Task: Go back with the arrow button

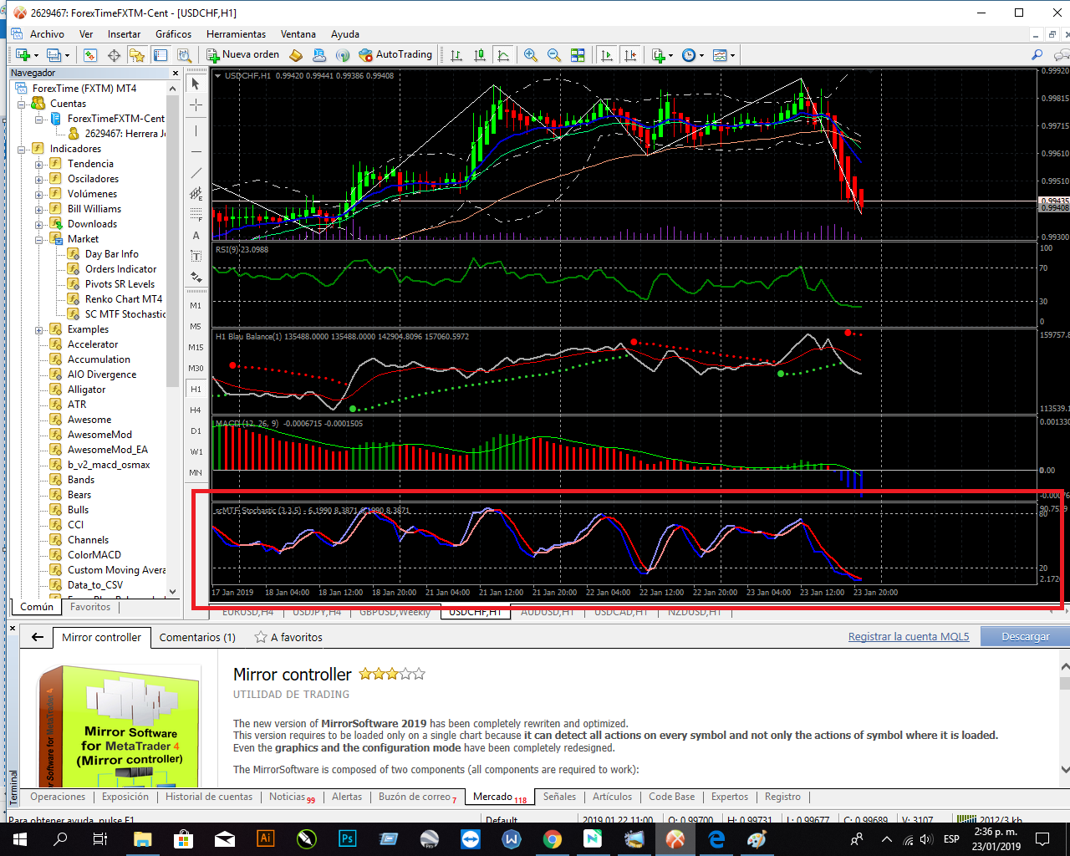Action: pyautogui.click(x=38, y=637)
